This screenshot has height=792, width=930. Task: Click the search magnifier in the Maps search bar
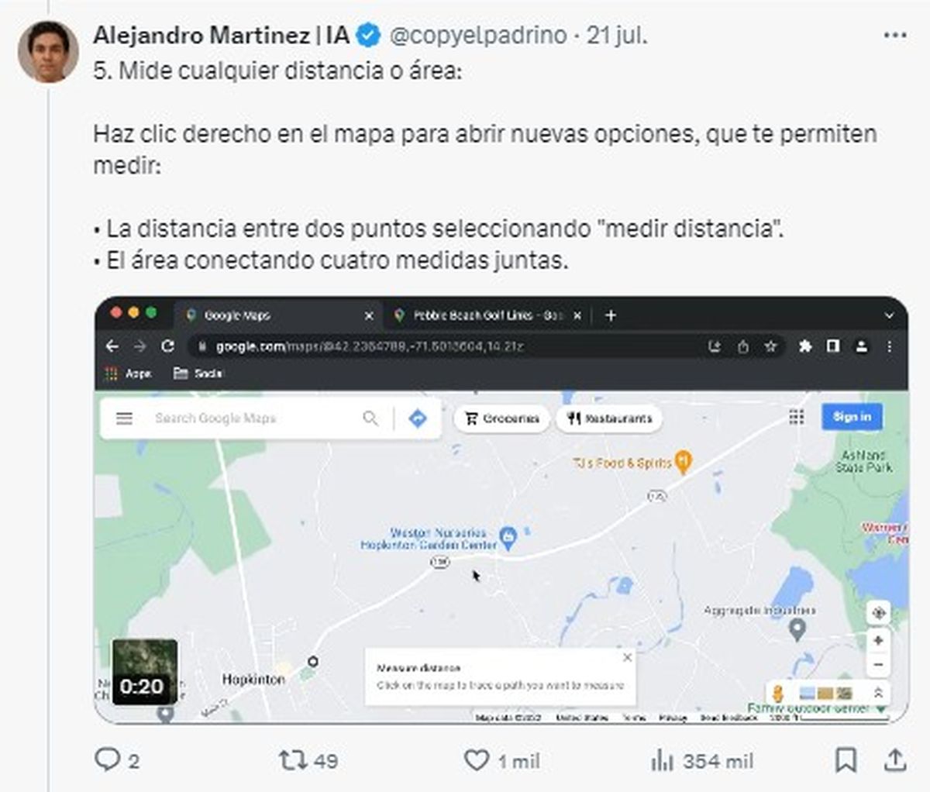(370, 417)
